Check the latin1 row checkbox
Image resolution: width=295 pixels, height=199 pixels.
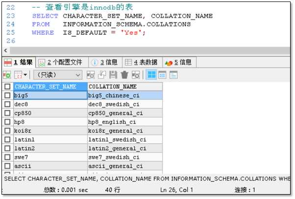7,140
